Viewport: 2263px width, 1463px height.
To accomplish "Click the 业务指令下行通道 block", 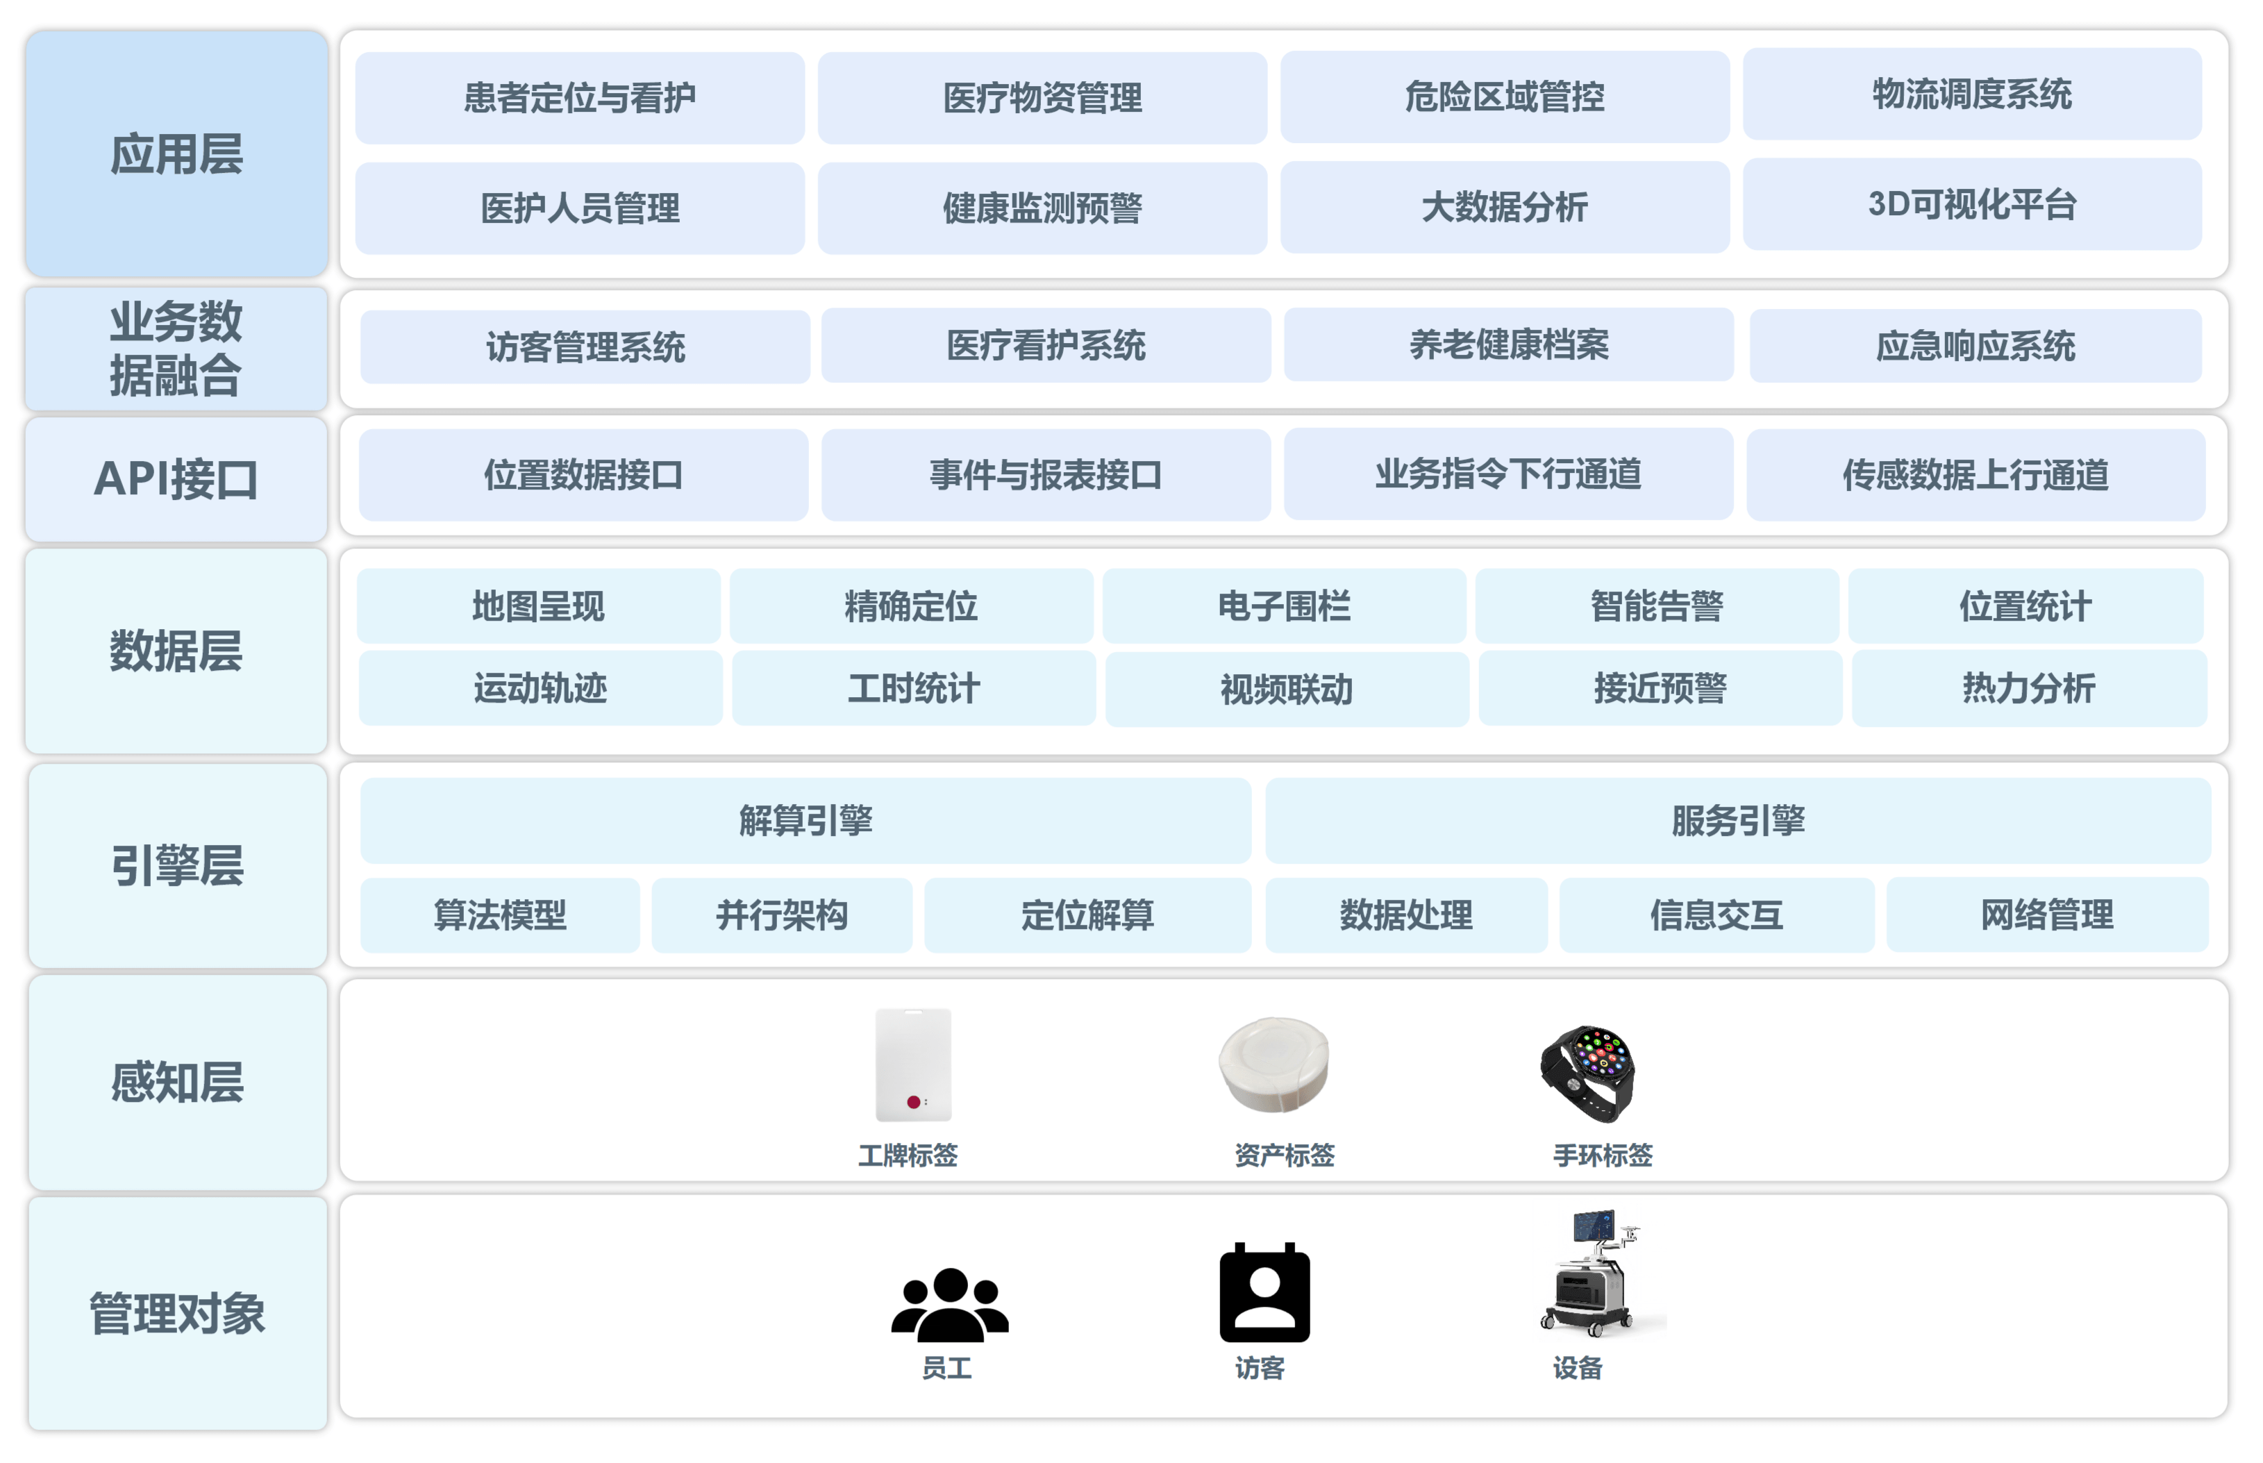I will tap(1509, 474).
